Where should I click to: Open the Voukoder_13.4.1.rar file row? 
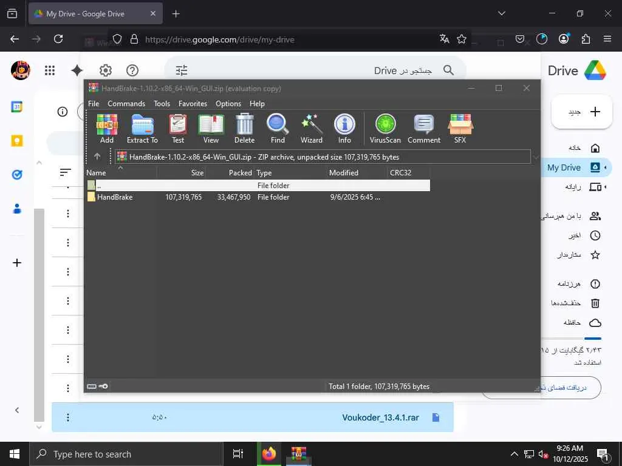253,417
